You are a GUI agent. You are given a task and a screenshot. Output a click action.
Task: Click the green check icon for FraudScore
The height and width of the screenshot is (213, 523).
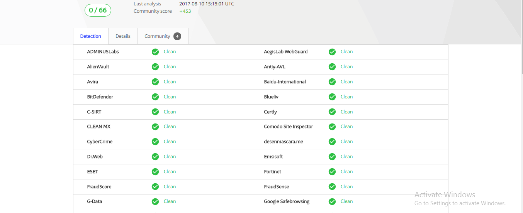(x=155, y=187)
